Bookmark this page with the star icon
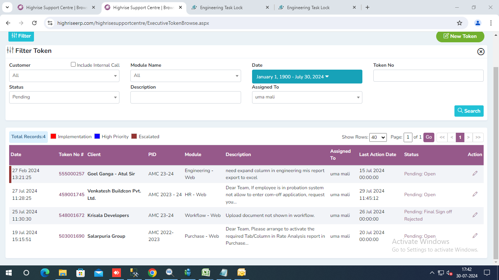 click(x=460, y=23)
